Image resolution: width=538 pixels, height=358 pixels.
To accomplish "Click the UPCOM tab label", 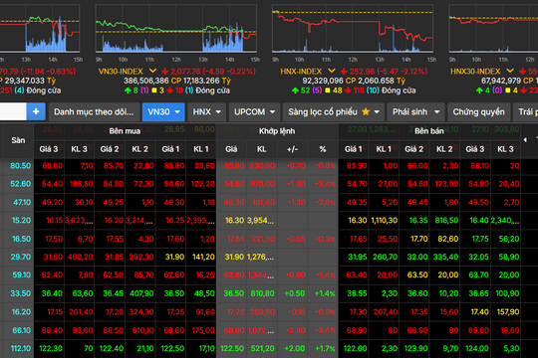I will click(249, 112).
